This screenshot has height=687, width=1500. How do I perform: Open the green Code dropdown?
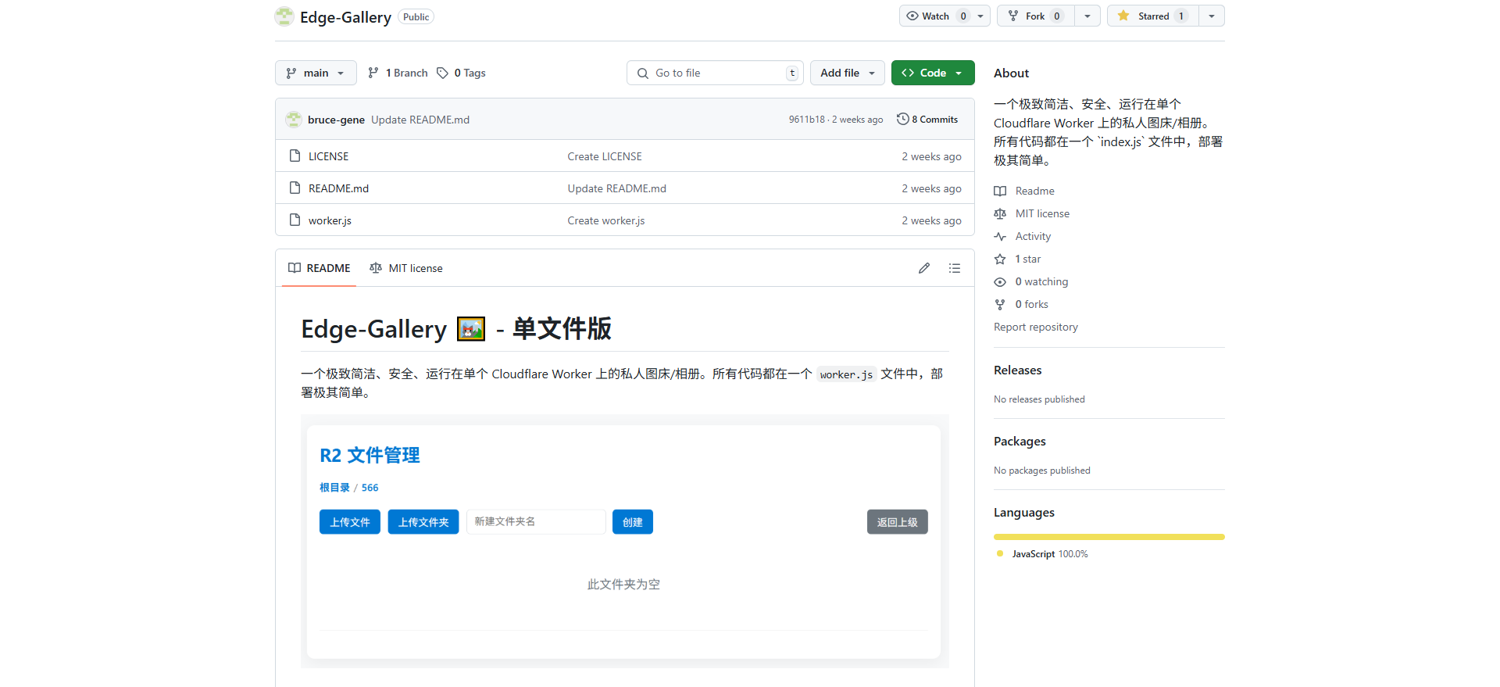pyautogui.click(x=933, y=73)
